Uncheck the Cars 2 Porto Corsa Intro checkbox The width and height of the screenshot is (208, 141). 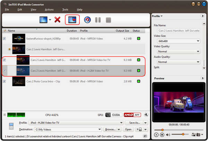tap(4, 81)
